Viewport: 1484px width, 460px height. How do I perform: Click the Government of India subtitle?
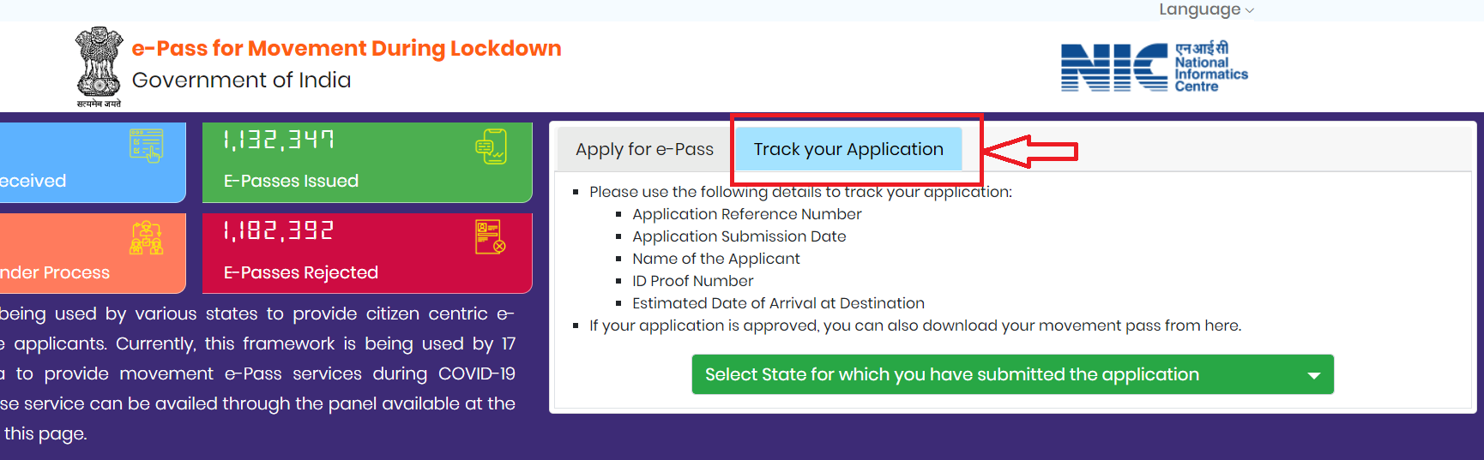[x=241, y=80]
